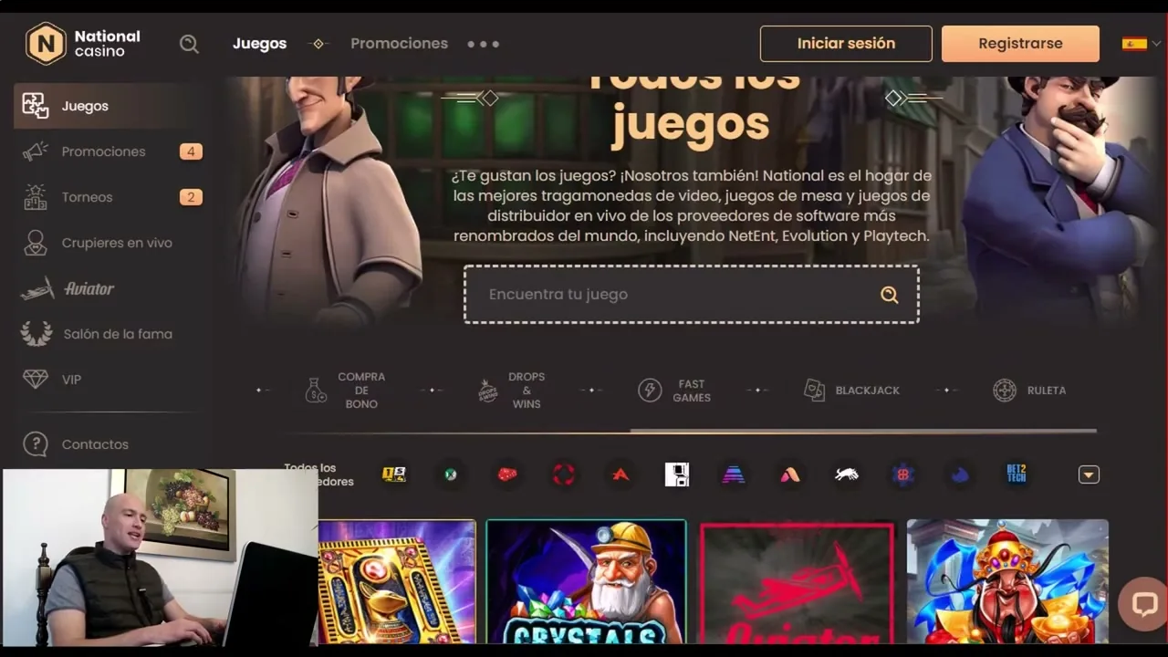The image size is (1168, 657).
Task: Select the Bet2Tech provider icon
Action: point(1017,474)
